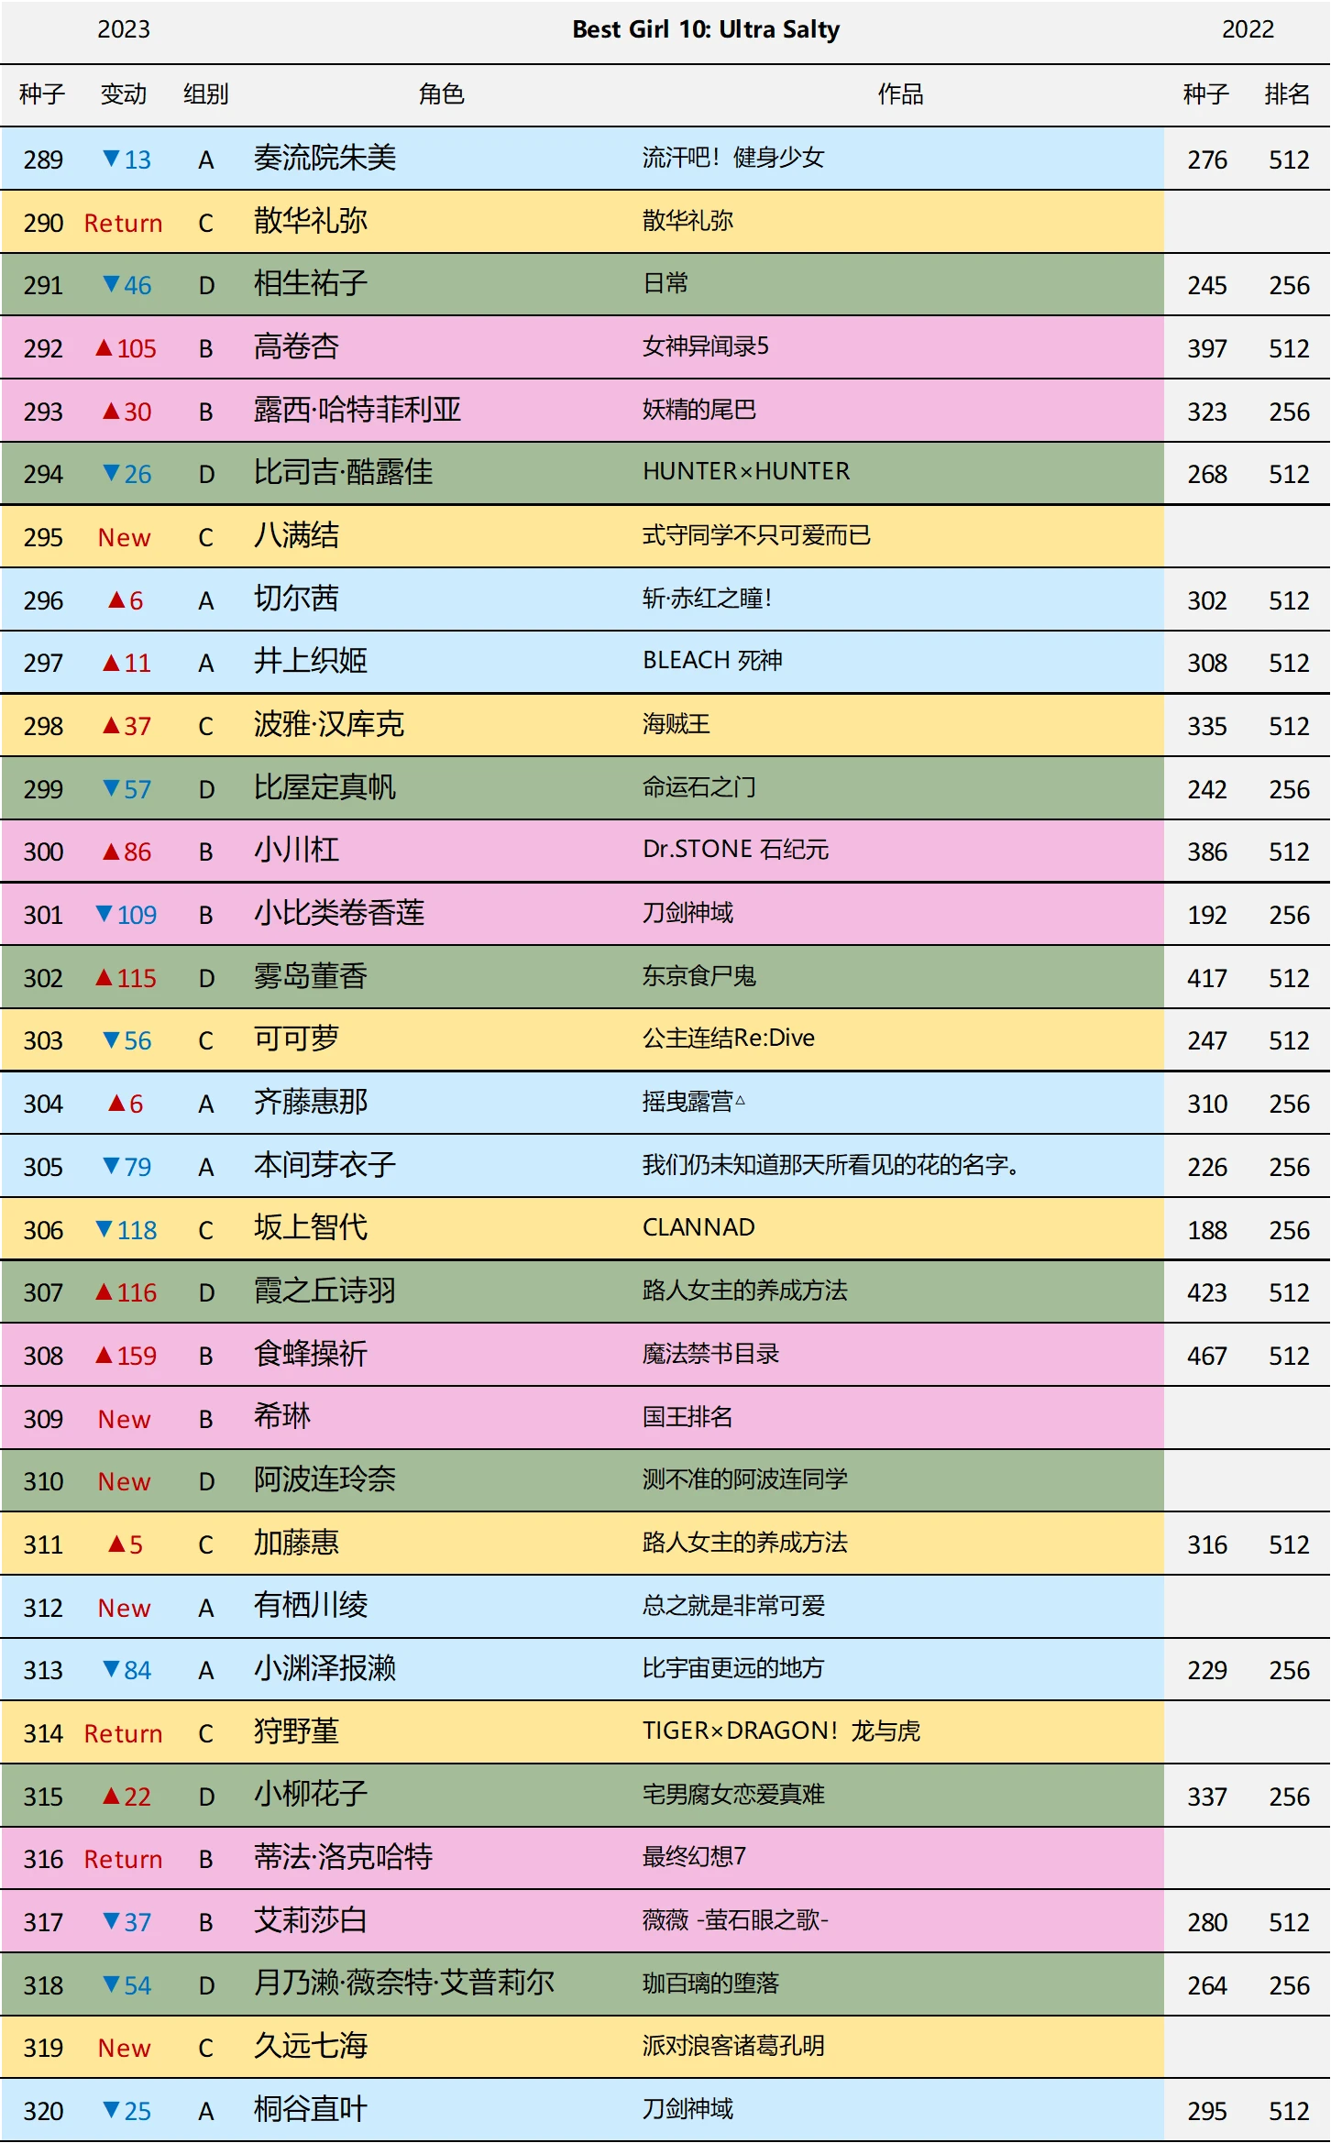Click character name '加藤惠'
Screen dimensions: 1331x2143
296,1543
